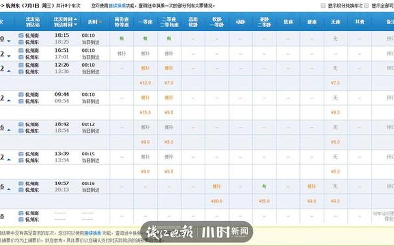Click 杭州南 station icon in last suspended row
Screen dimensions: 394x246
pyautogui.click(x=21, y=213)
